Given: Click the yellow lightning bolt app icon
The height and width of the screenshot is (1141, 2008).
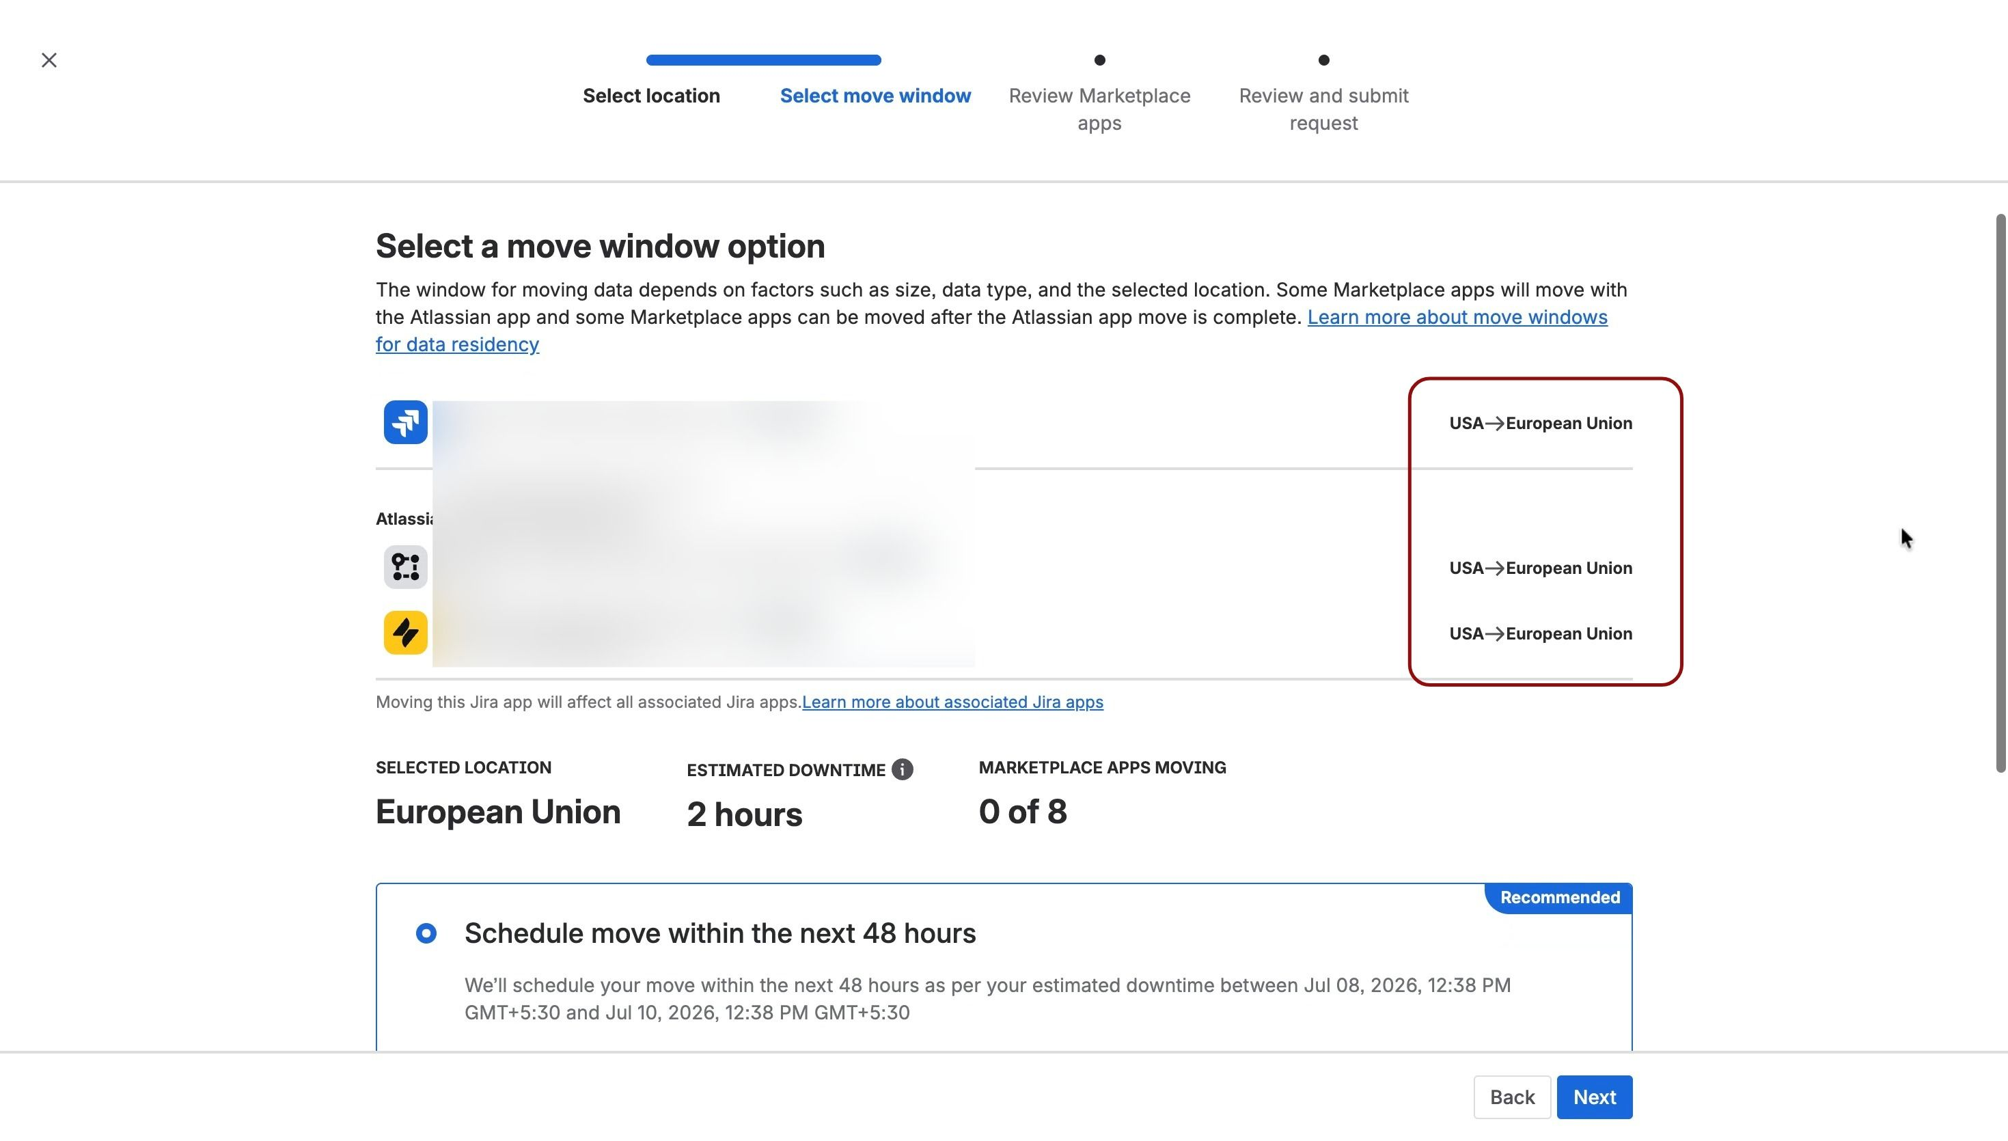Looking at the screenshot, I should click(405, 633).
